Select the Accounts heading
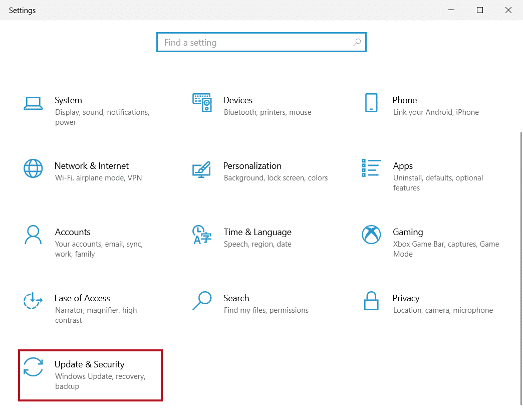523x415 pixels. pyautogui.click(x=73, y=232)
